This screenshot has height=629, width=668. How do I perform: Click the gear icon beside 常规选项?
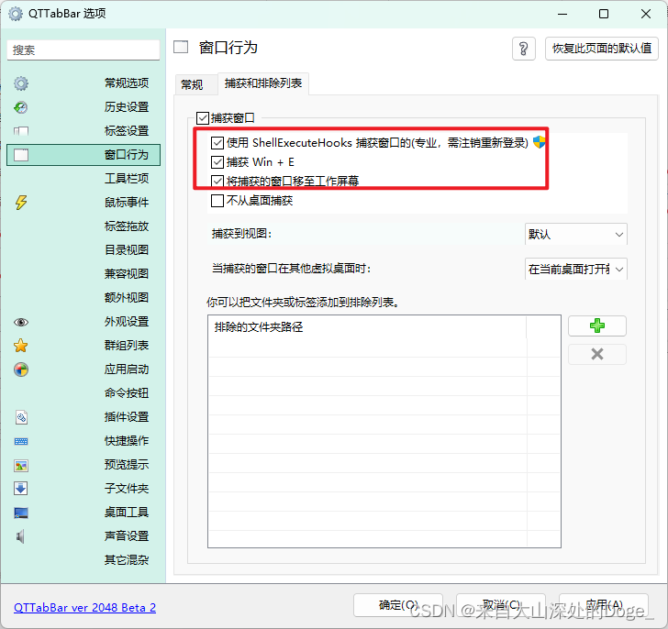tap(21, 83)
